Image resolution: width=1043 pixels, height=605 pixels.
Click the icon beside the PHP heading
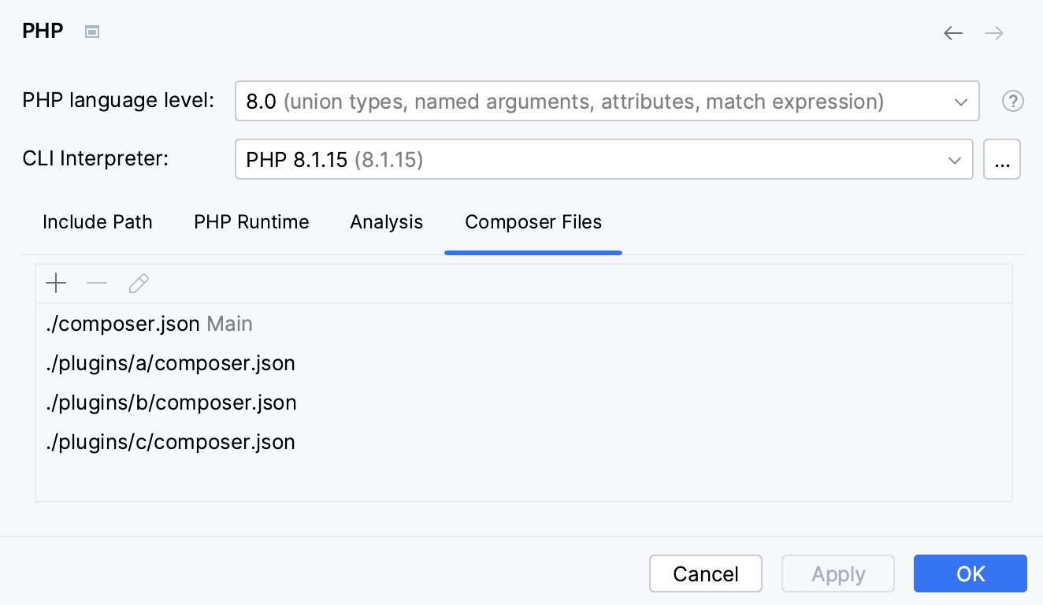(91, 32)
